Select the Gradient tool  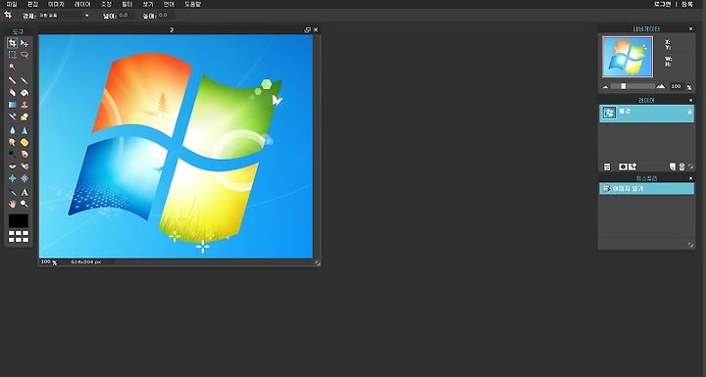tap(12, 105)
